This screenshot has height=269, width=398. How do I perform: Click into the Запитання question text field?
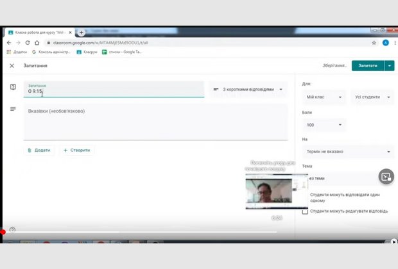pyautogui.click(x=114, y=89)
